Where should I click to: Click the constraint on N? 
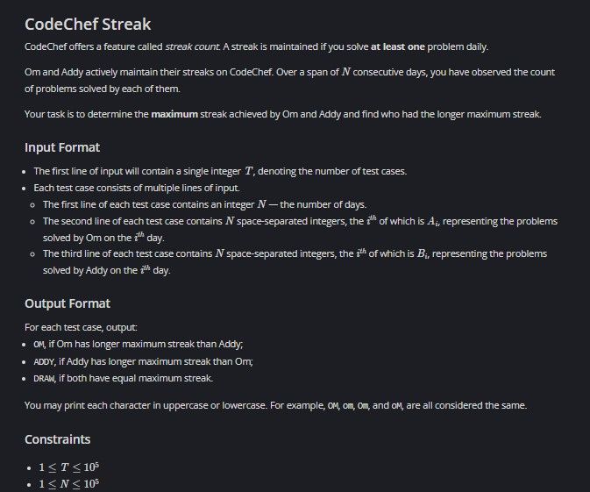coord(69,484)
